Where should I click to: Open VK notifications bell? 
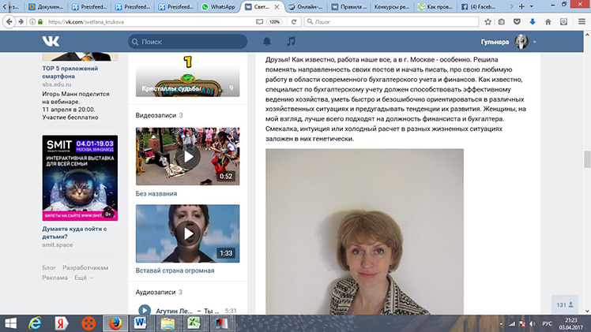pos(267,41)
